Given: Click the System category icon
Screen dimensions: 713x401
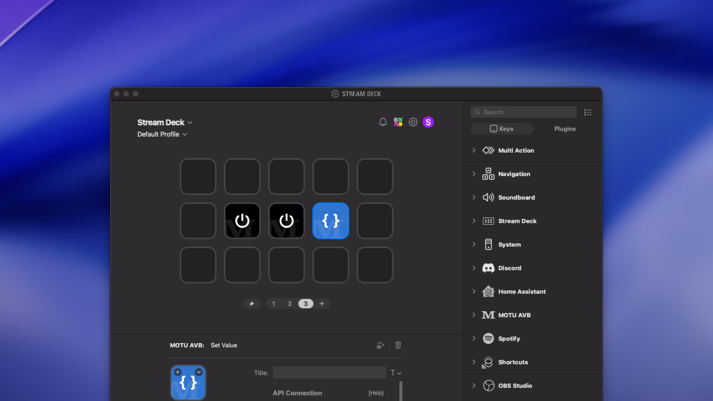Looking at the screenshot, I should (x=488, y=244).
